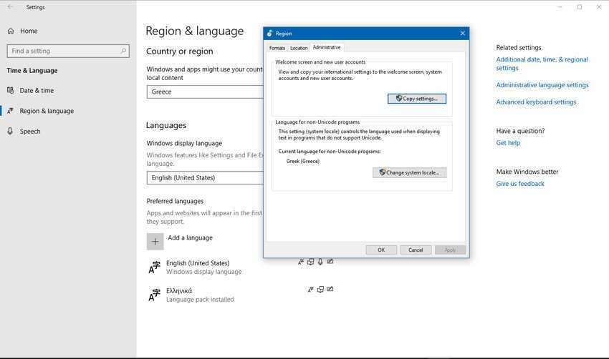Click display language feature icon on English row

(x=301, y=262)
